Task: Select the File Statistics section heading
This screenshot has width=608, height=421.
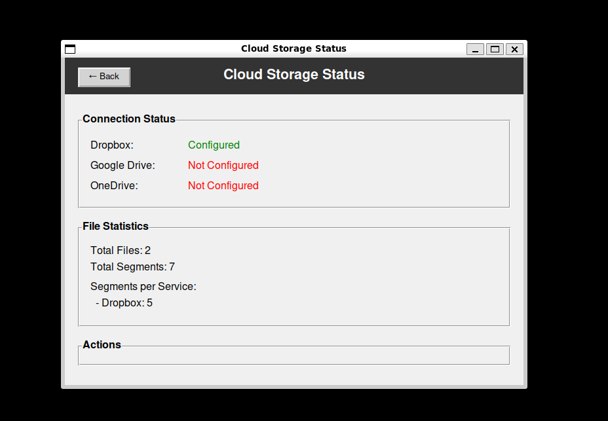Action: (115, 227)
